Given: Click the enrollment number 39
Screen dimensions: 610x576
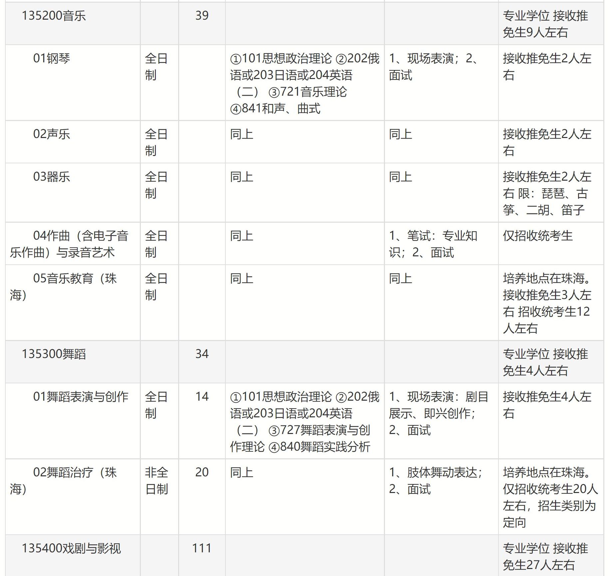Looking at the screenshot, I should (x=202, y=15).
